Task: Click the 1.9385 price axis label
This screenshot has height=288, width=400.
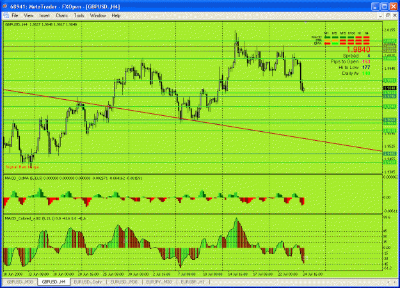Action: click(390, 172)
